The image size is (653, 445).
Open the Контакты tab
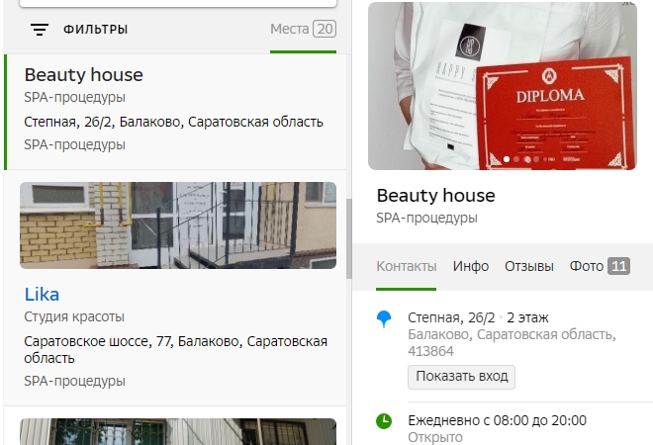[x=406, y=266]
